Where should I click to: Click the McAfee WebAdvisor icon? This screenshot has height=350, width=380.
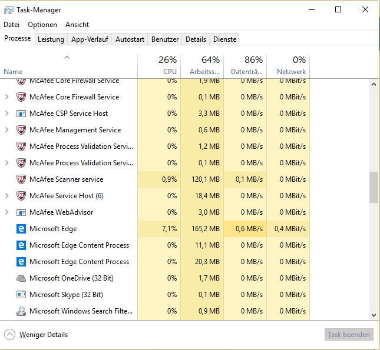(21, 212)
